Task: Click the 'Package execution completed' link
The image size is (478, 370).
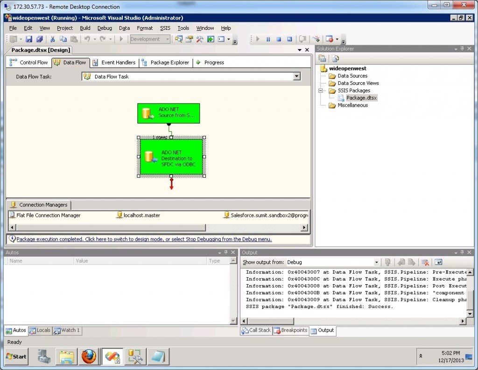Action: coord(144,239)
